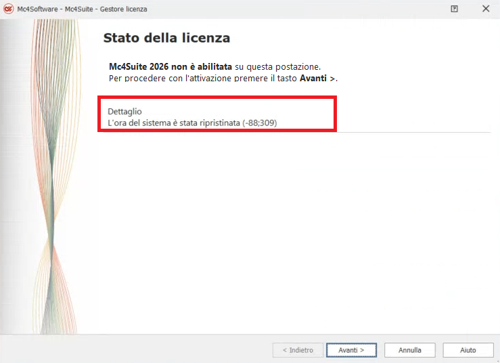The height and width of the screenshot is (363, 500).
Task: Close the Gestore licenza window
Action: pos(485,9)
